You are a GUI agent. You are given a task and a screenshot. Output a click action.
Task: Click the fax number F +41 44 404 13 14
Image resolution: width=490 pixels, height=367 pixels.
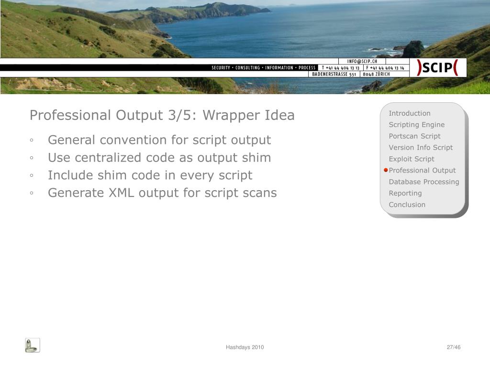click(385, 68)
